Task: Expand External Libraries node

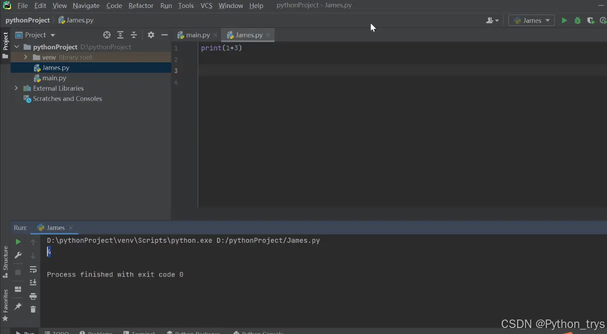Action: 16,88
